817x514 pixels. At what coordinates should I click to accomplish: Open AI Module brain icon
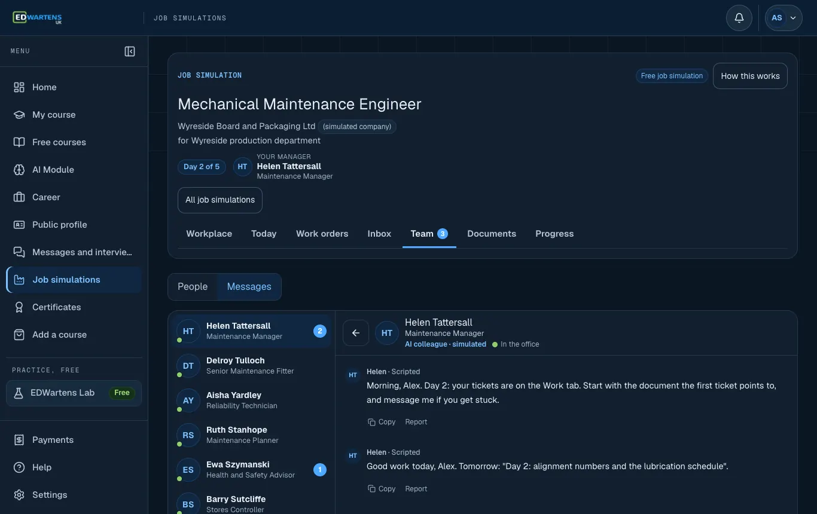[19, 170]
